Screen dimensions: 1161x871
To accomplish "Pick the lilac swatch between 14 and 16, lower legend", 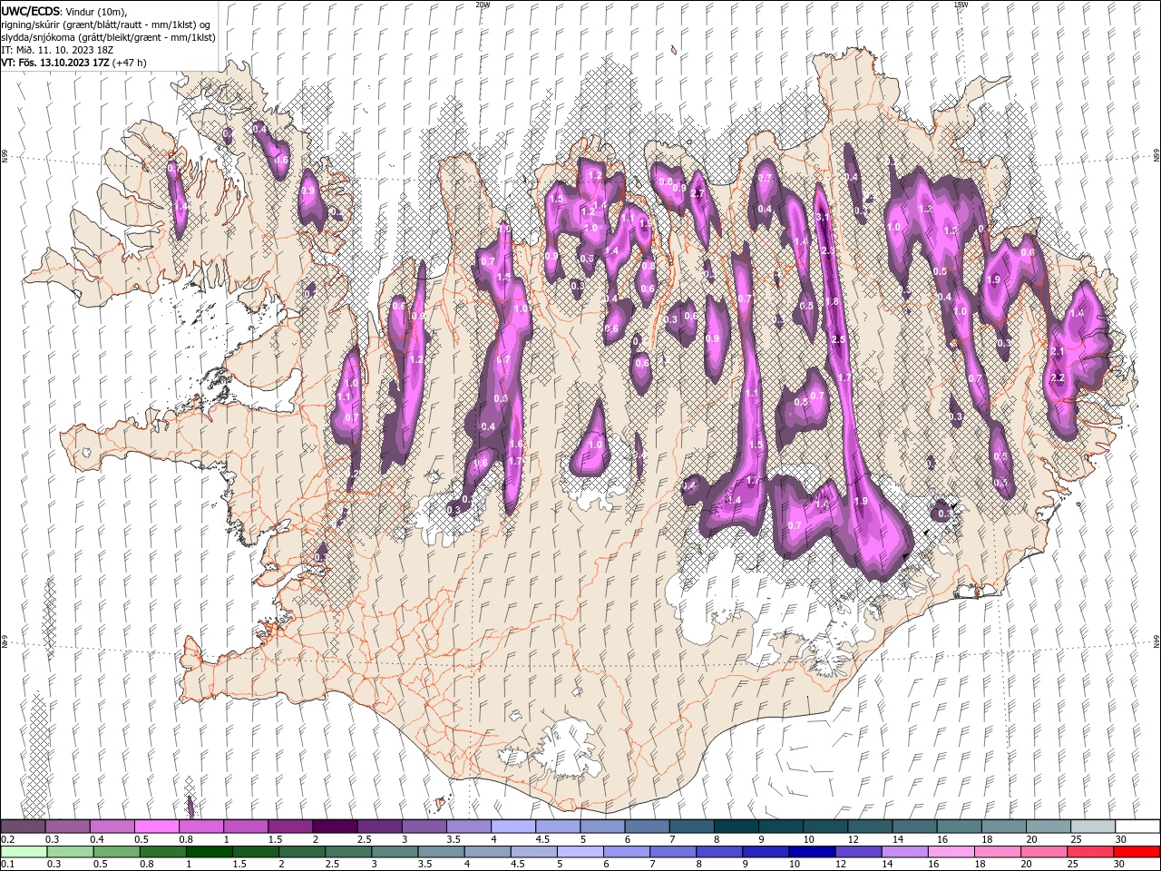I will coord(905,852).
